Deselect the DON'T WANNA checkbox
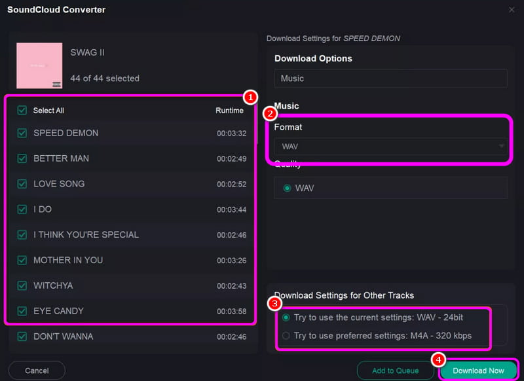 coord(22,336)
